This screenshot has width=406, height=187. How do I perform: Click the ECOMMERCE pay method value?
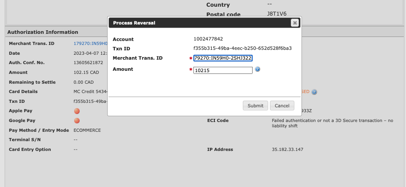[87, 130]
